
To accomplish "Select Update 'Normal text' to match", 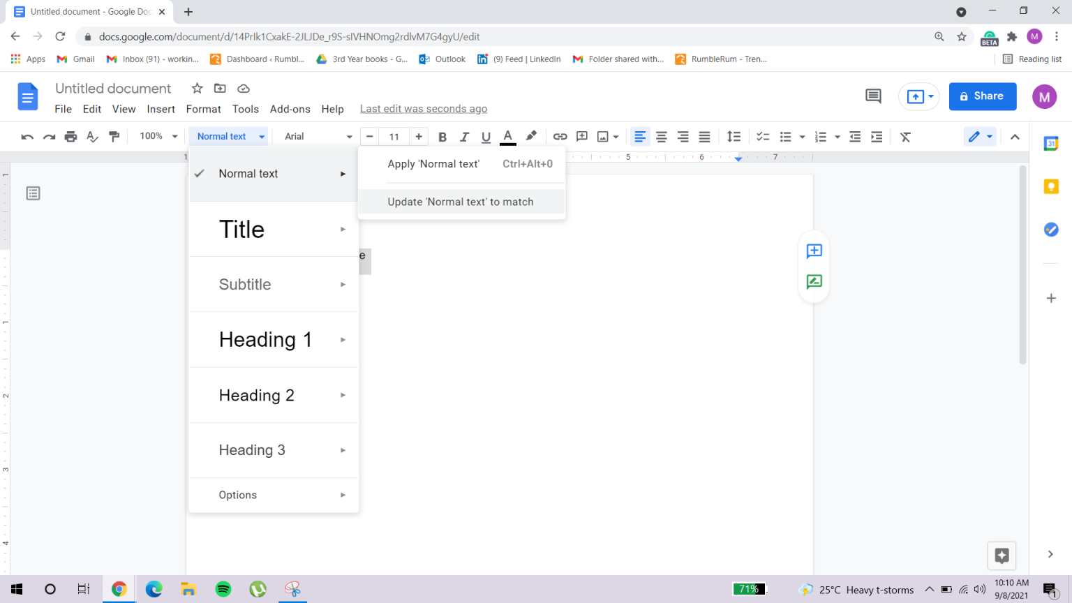I will coord(461,202).
